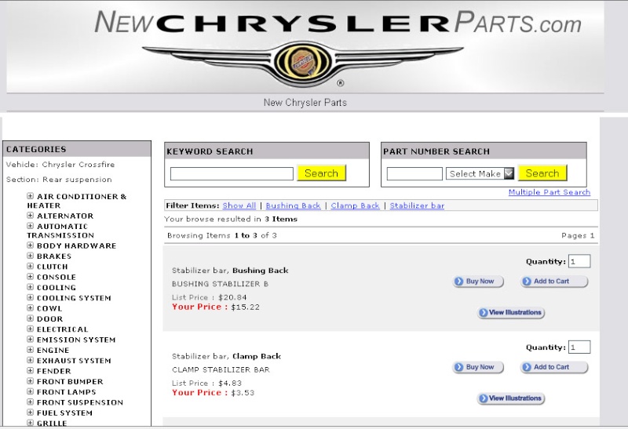The width and height of the screenshot is (628, 429).
Task: Add Bushing Back item to cart
Action: [554, 282]
